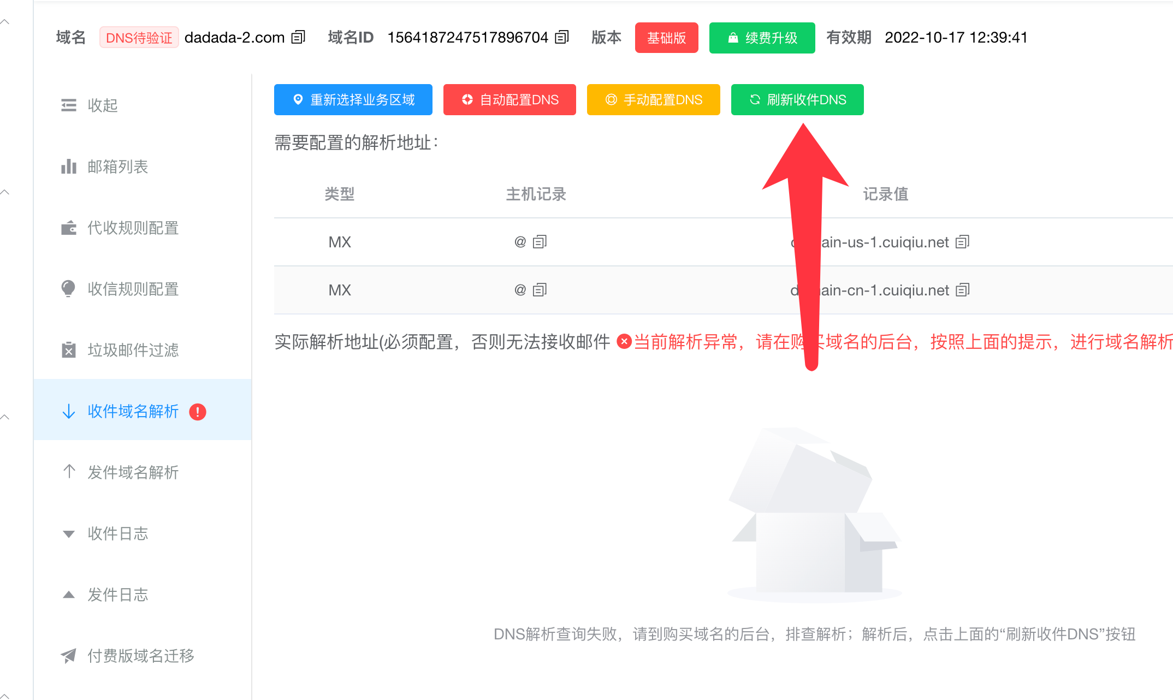Click 记录值 column header
This screenshot has height=700, width=1173.
886,194
